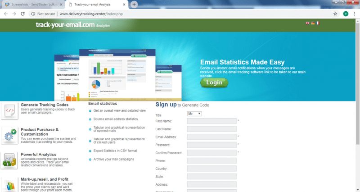This screenshot has width=360, height=192.
Task: Click the 'Product Purchase & Customization' heading
Action: click(40, 132)
